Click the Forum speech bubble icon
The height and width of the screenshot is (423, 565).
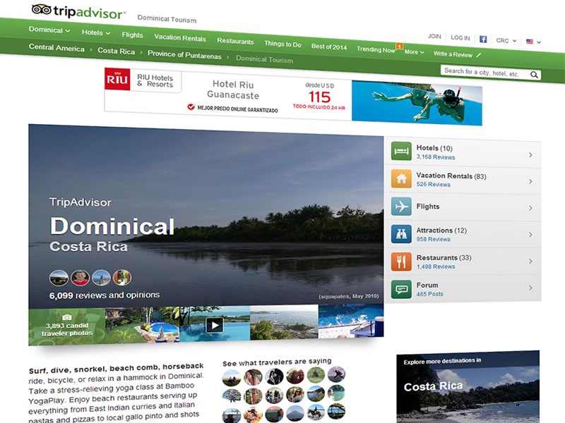tap(401, 289)
